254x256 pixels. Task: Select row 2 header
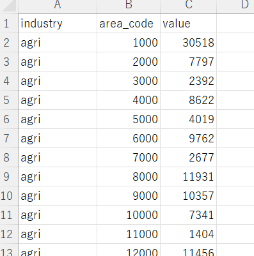[9, 43]
